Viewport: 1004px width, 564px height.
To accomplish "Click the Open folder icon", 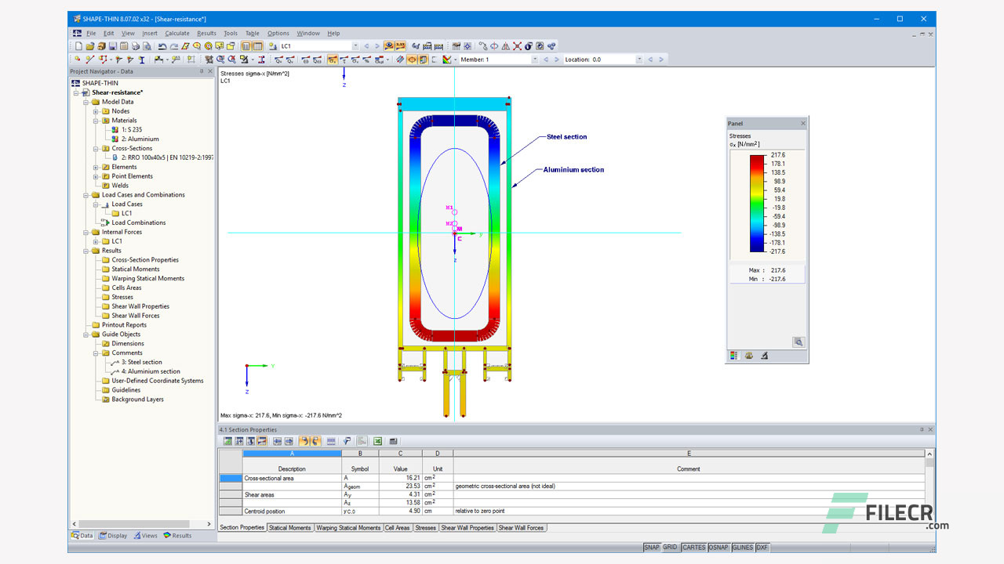I will pos(90,46).
